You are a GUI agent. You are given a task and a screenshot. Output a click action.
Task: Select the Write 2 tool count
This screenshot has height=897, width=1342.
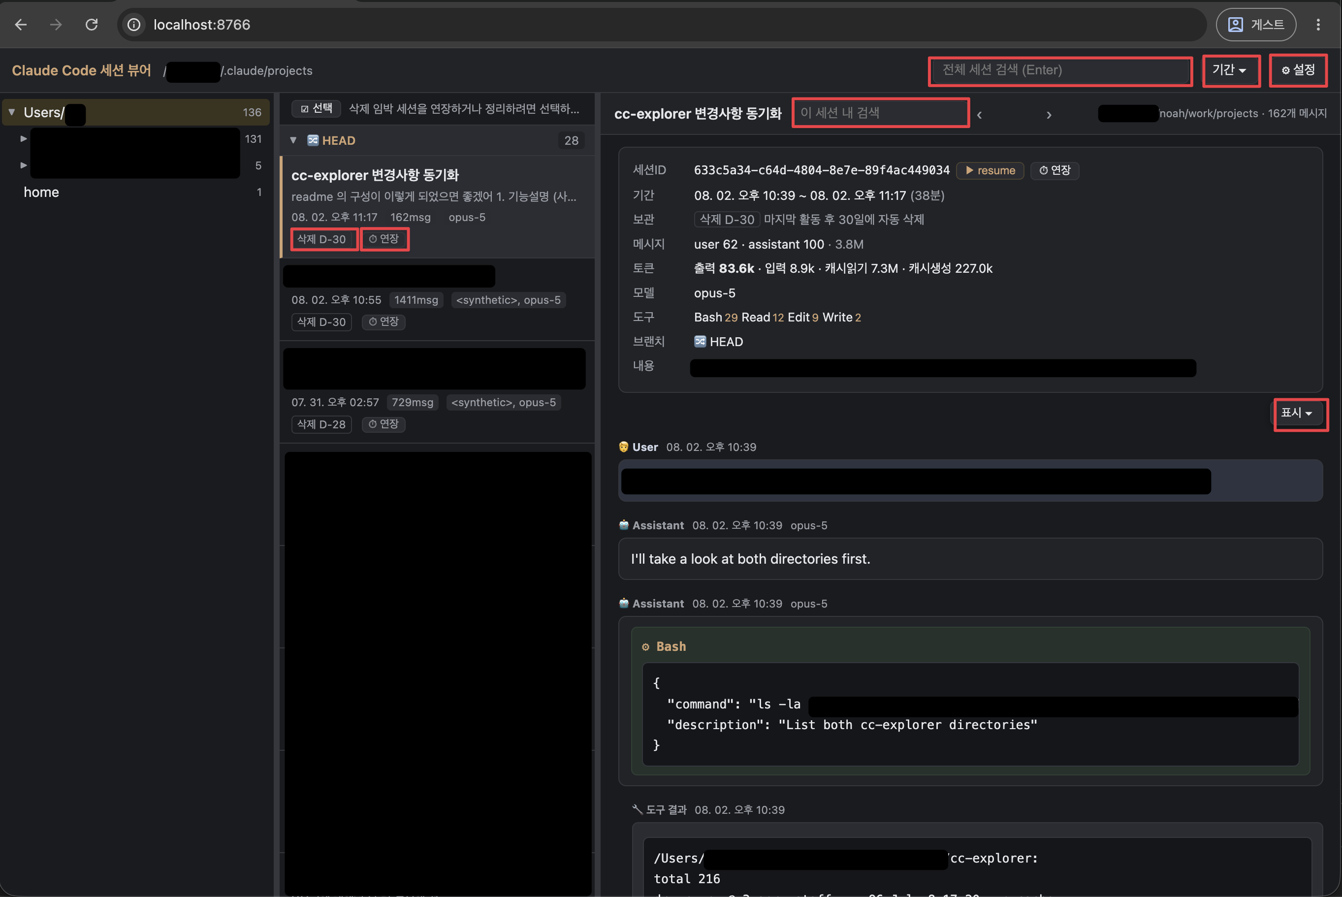pos(842,318)
